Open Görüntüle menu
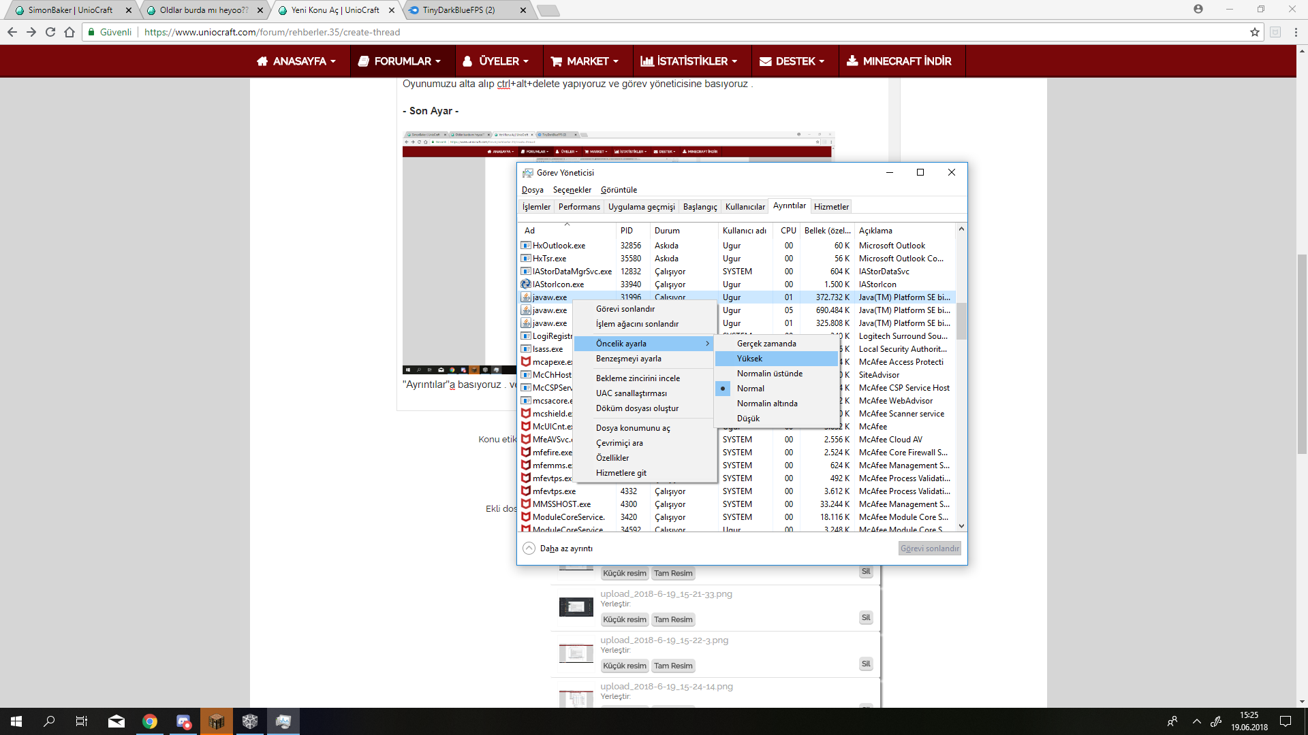The width and height of the screenshot is (1308, 735). pos(619,190)
